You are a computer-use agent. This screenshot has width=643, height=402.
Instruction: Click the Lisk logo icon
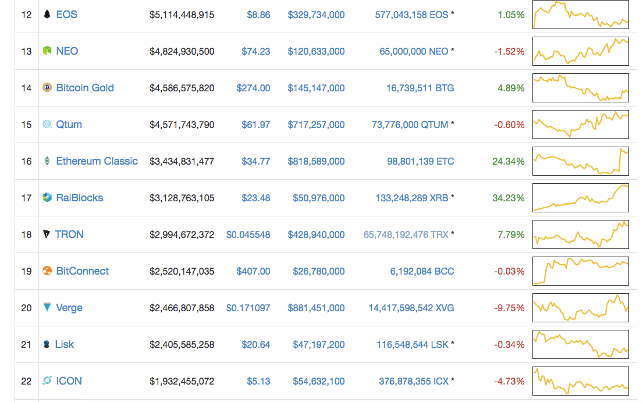pos(47,344)
